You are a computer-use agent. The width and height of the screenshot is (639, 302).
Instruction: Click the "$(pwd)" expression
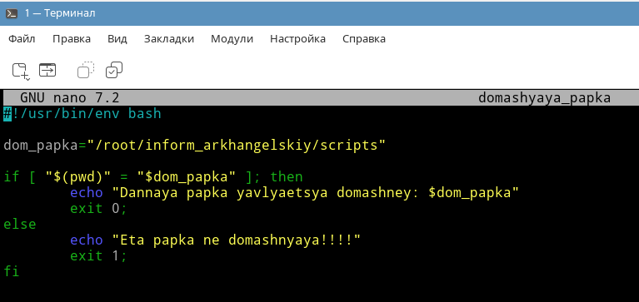pyautogui.click(x=78, y=177)
